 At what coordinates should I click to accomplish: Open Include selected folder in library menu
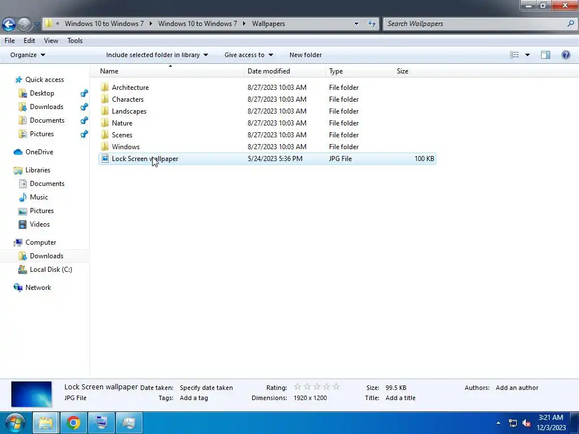157,55
